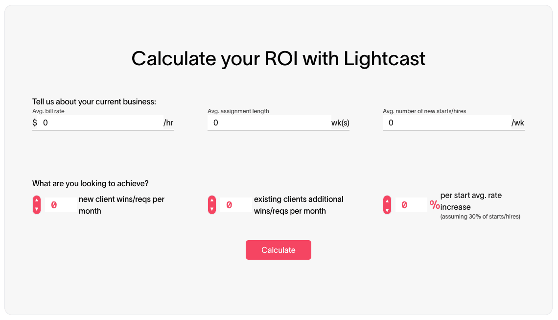
Task: Click the Avg. number of new starts/hires field
Action: pyautogui.click(x=447, y=123)
